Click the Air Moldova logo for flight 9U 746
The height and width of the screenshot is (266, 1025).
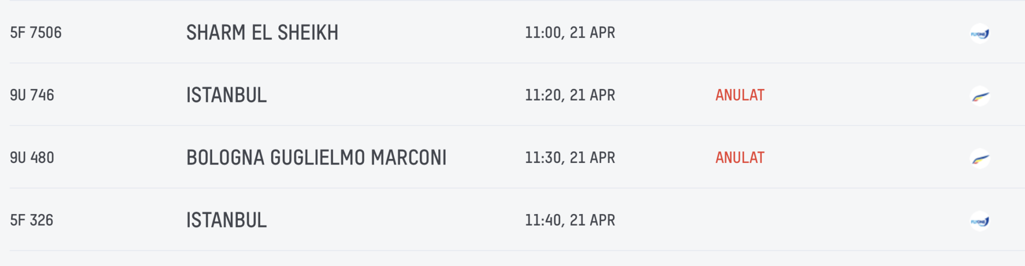pyautogui.click(x=979, y=96)
